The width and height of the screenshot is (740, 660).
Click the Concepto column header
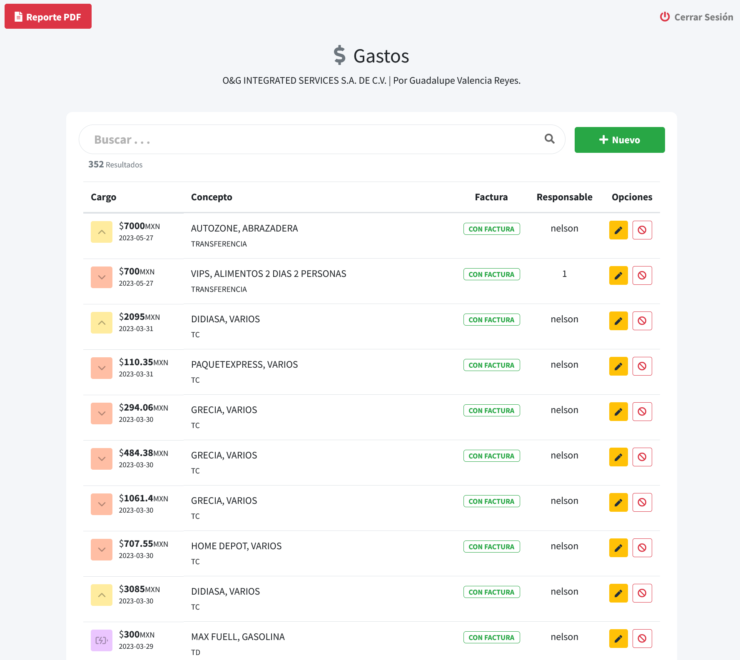pyautogui.click(x=212, y=197)
